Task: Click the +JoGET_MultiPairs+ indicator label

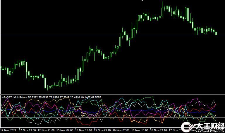Action: click(15, 97)
